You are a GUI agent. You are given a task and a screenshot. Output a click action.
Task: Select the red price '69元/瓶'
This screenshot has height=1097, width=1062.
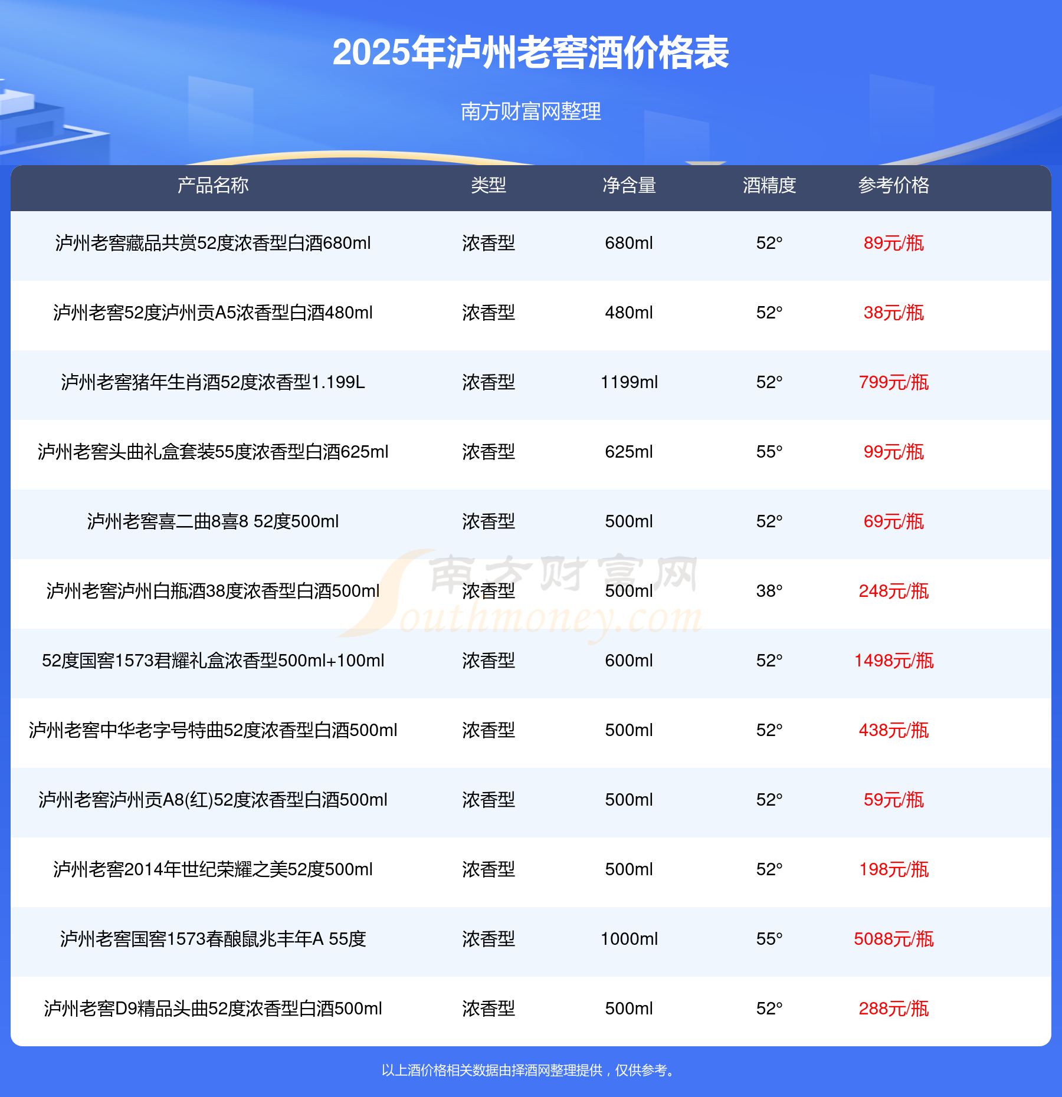[x=894, y=521]
